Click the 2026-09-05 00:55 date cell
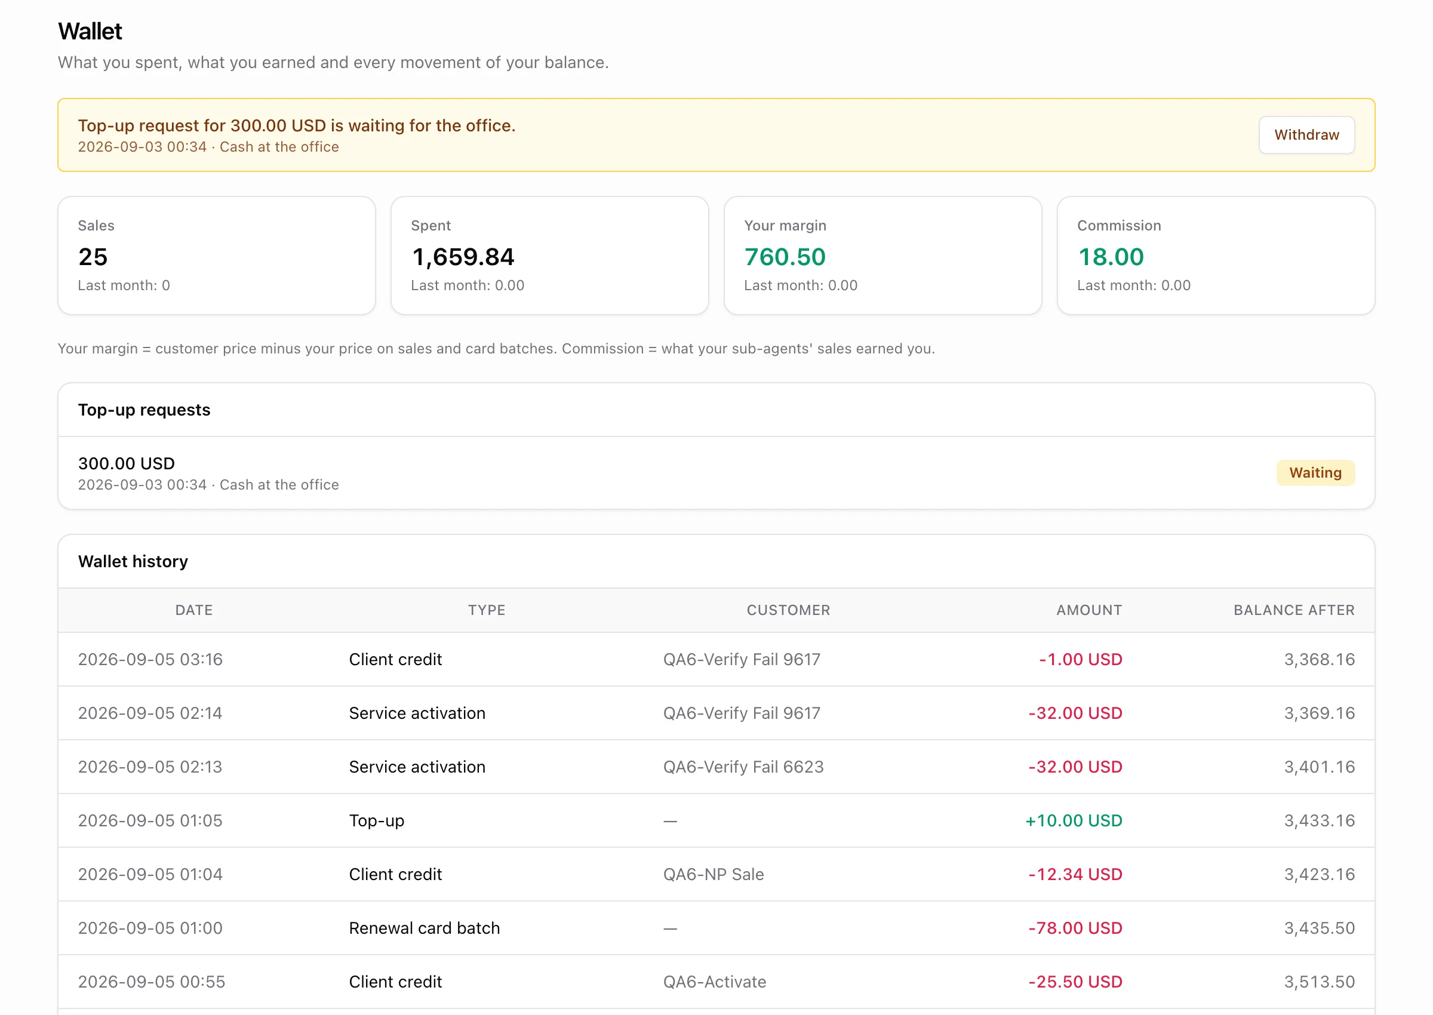 point(151,982)
